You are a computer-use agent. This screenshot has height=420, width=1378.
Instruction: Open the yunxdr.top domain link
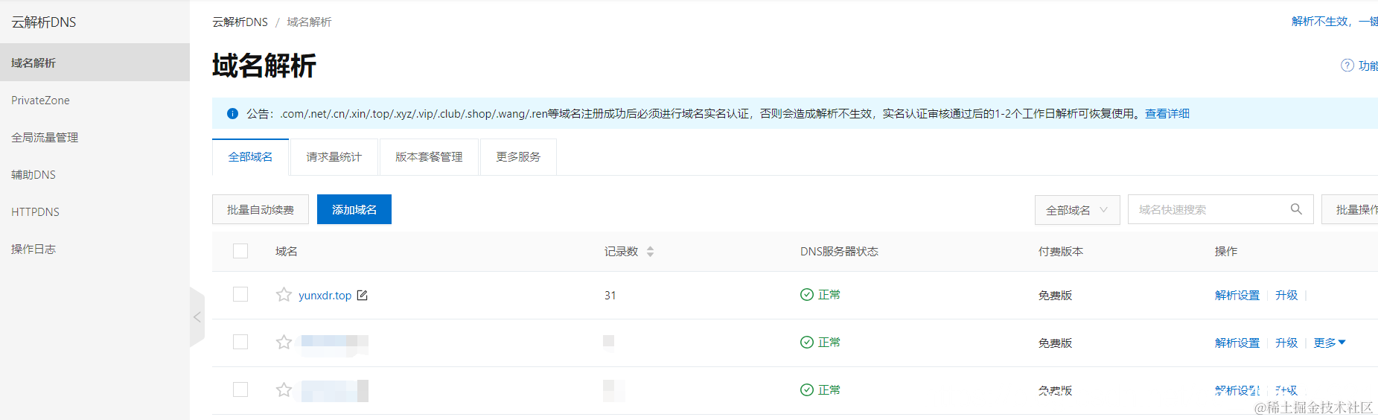325,296
